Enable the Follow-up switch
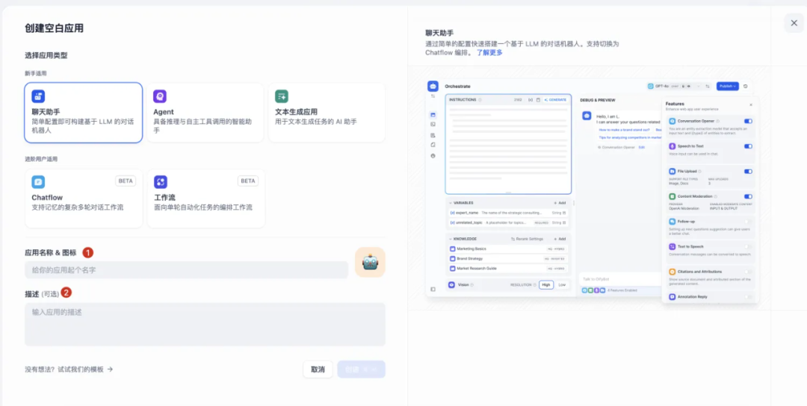Screen dimensions: 807x406 click(748, 222)
